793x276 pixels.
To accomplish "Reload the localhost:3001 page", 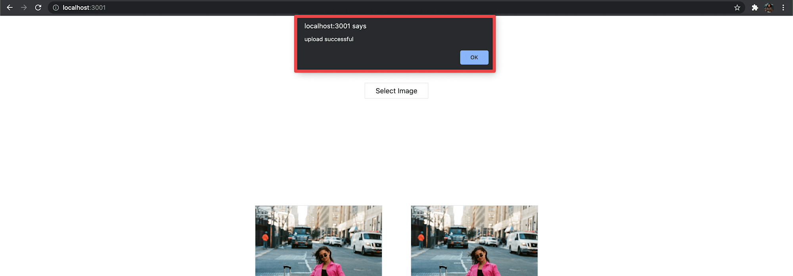I will [38, 8].
